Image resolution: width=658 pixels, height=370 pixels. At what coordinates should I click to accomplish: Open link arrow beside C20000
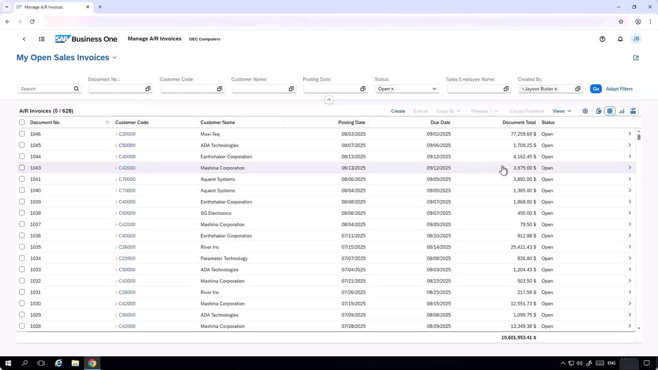tap(116, 134)
